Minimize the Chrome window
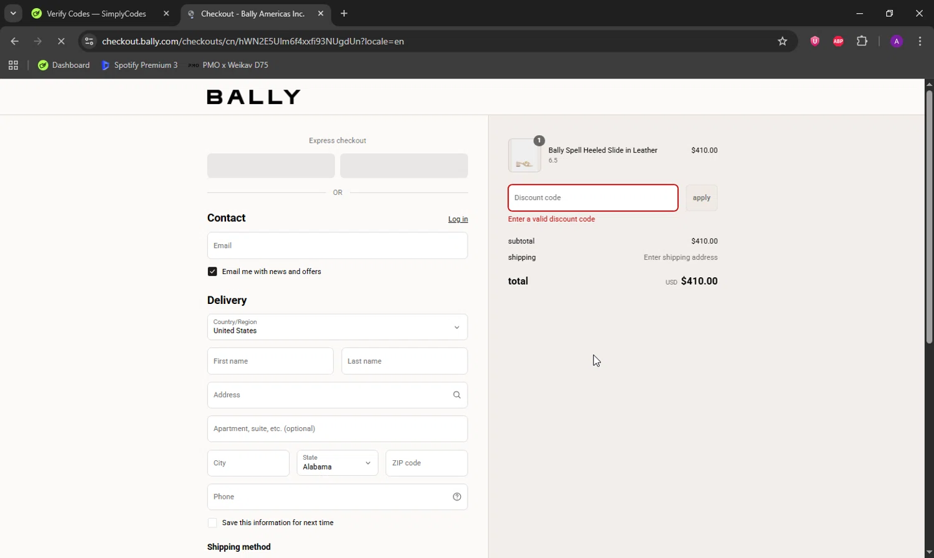The height and width of the screenshot is (558, 934). click(x=860, y=13)
